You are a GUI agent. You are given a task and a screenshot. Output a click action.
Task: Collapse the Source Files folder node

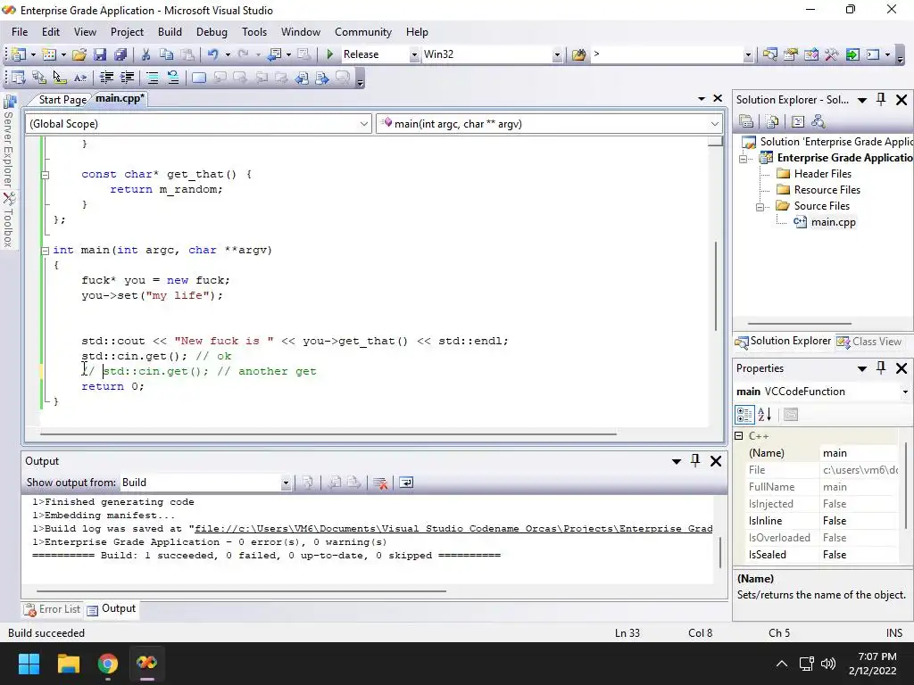(760, 207)
